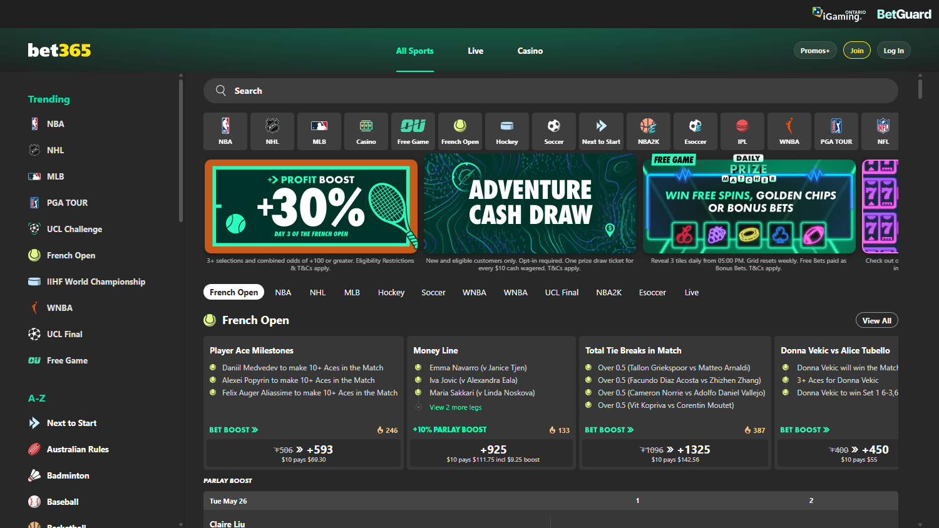Click the Join button
This screenshot has width=939, height=528.
click(856, 51)
